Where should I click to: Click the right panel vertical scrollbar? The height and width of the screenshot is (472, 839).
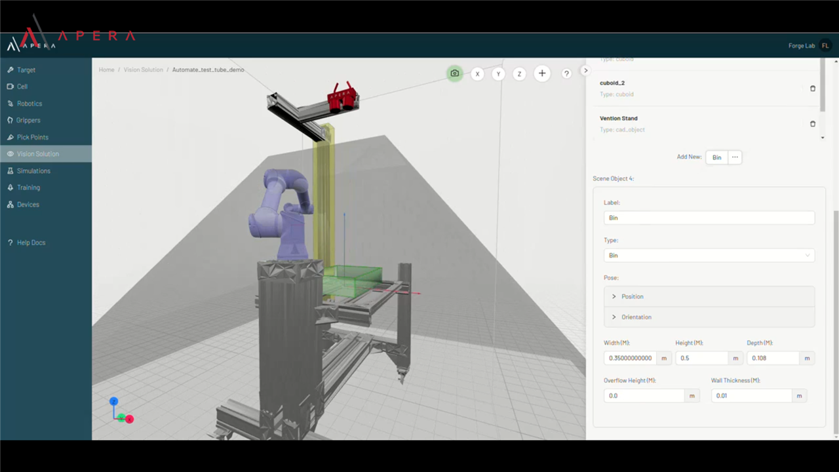point(835,321)
